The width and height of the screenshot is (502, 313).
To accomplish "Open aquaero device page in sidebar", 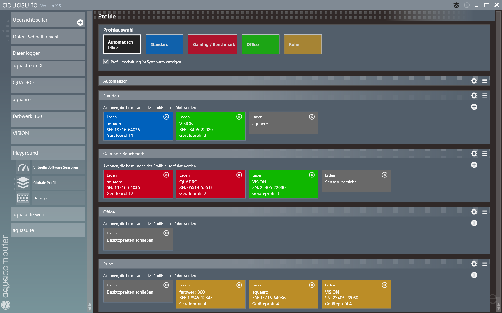I will click(48, 102).
